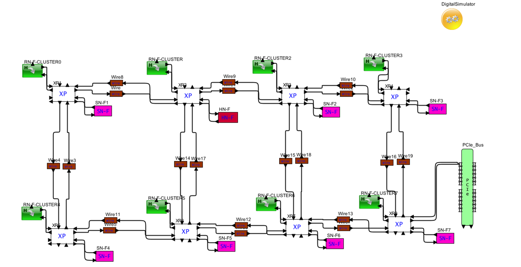Select the Wire3 connector block
The image size is (521, 267).
coord(69,166)
